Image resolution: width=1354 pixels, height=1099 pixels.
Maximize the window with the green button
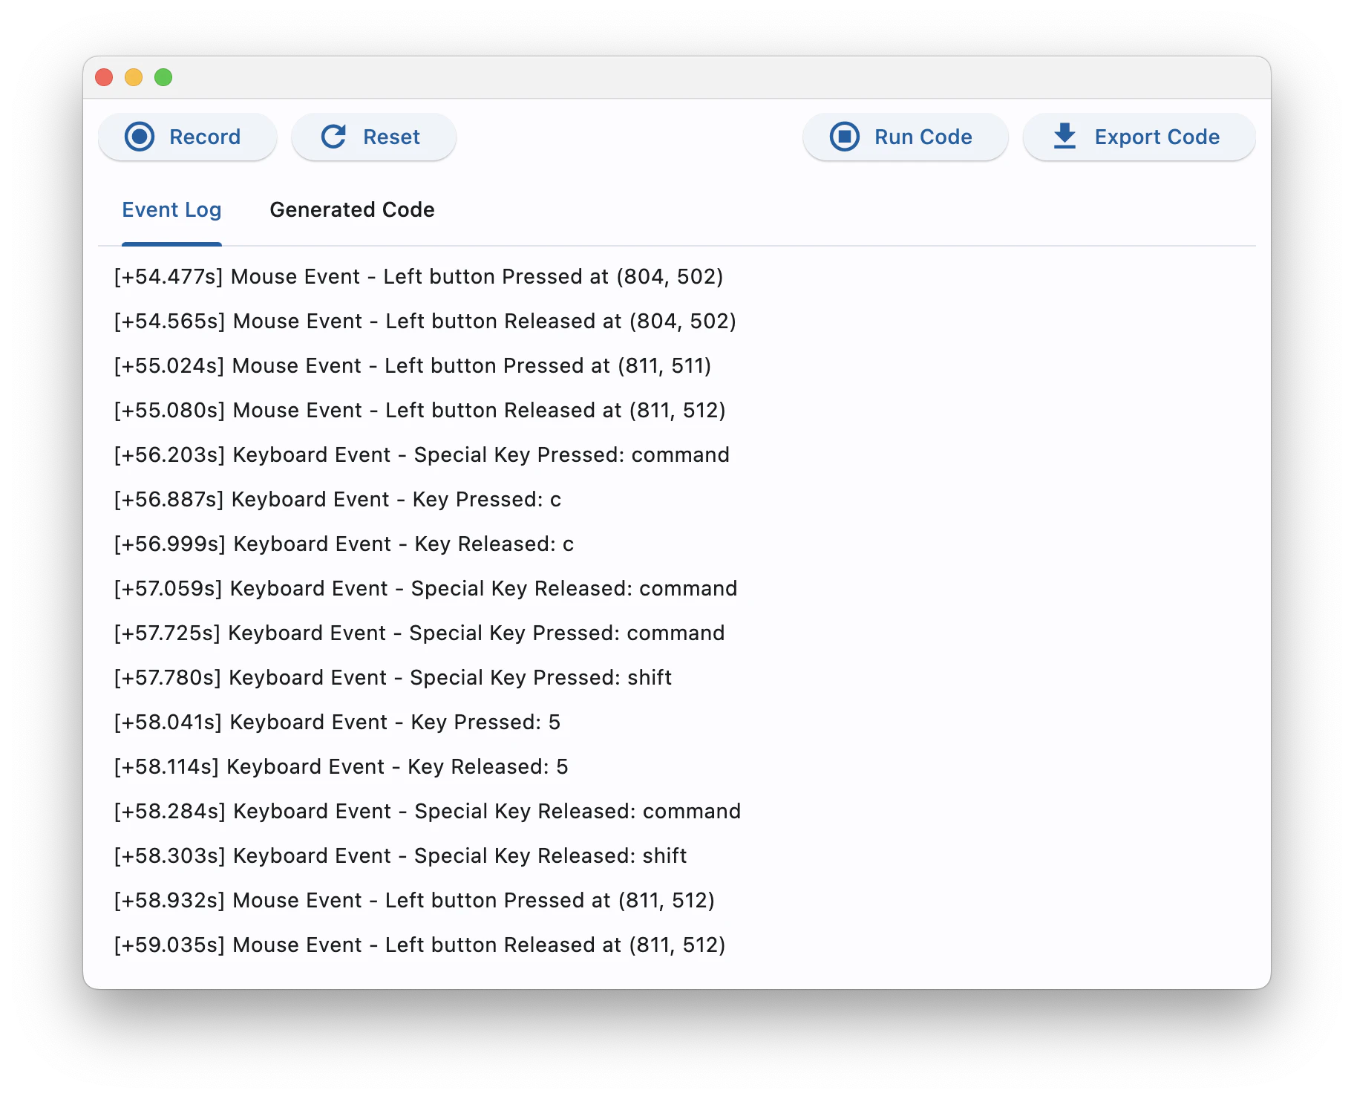tap(163, 77)
